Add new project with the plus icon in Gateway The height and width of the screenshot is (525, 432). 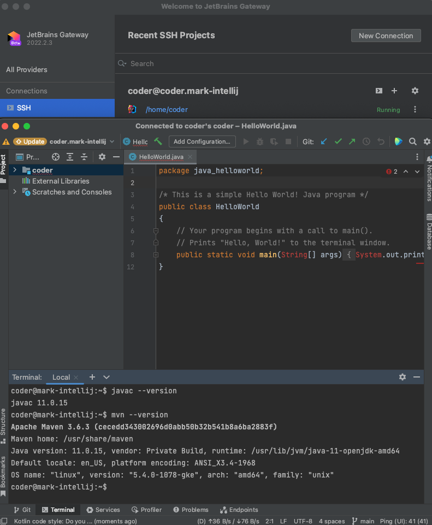(394, 91)
